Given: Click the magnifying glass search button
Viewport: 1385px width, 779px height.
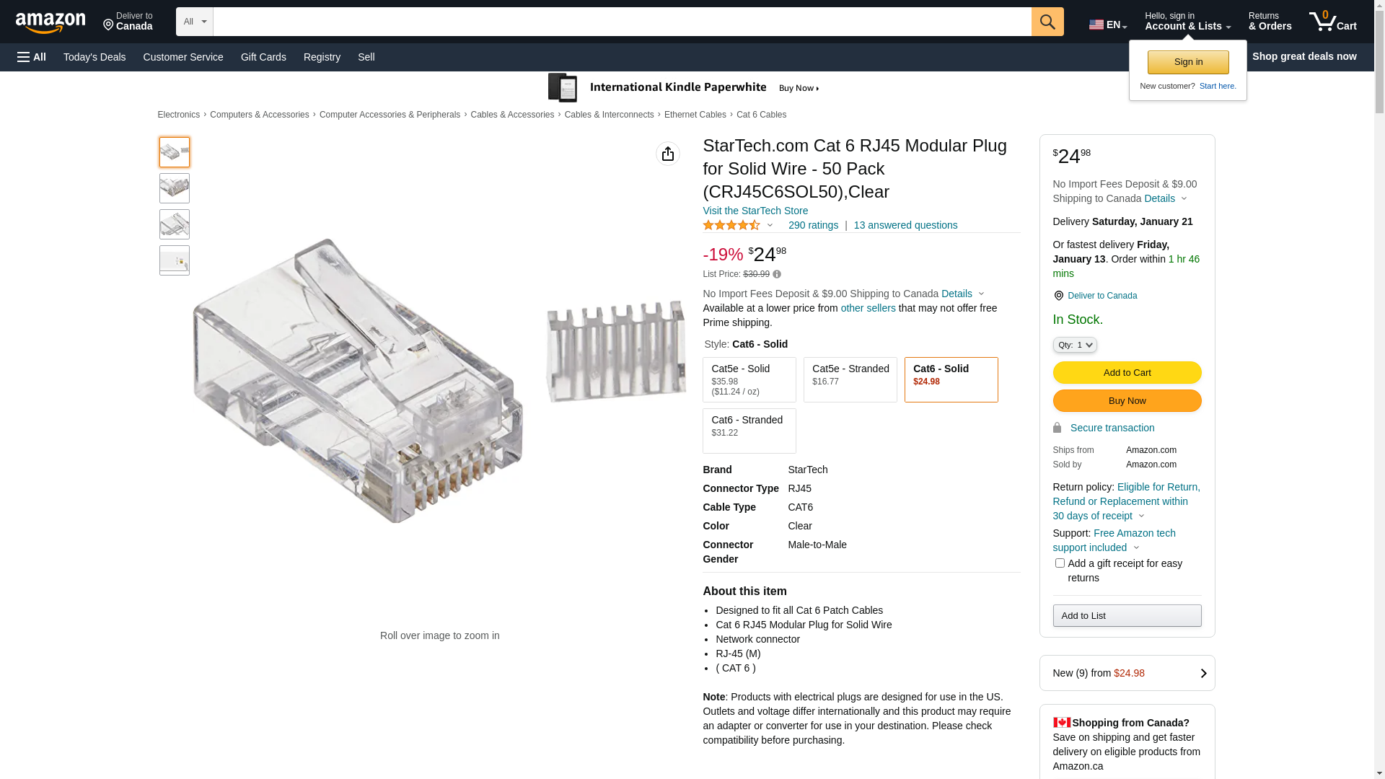Looking at the screenshot, I should pos(1047,22).
